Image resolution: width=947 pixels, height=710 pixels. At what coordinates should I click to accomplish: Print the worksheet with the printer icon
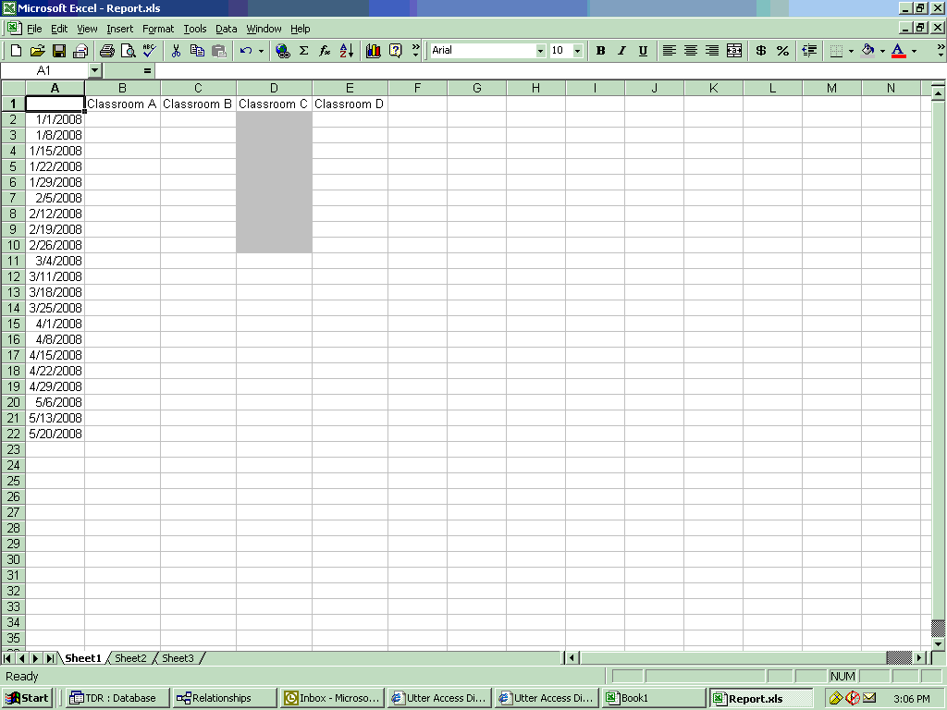107,51
